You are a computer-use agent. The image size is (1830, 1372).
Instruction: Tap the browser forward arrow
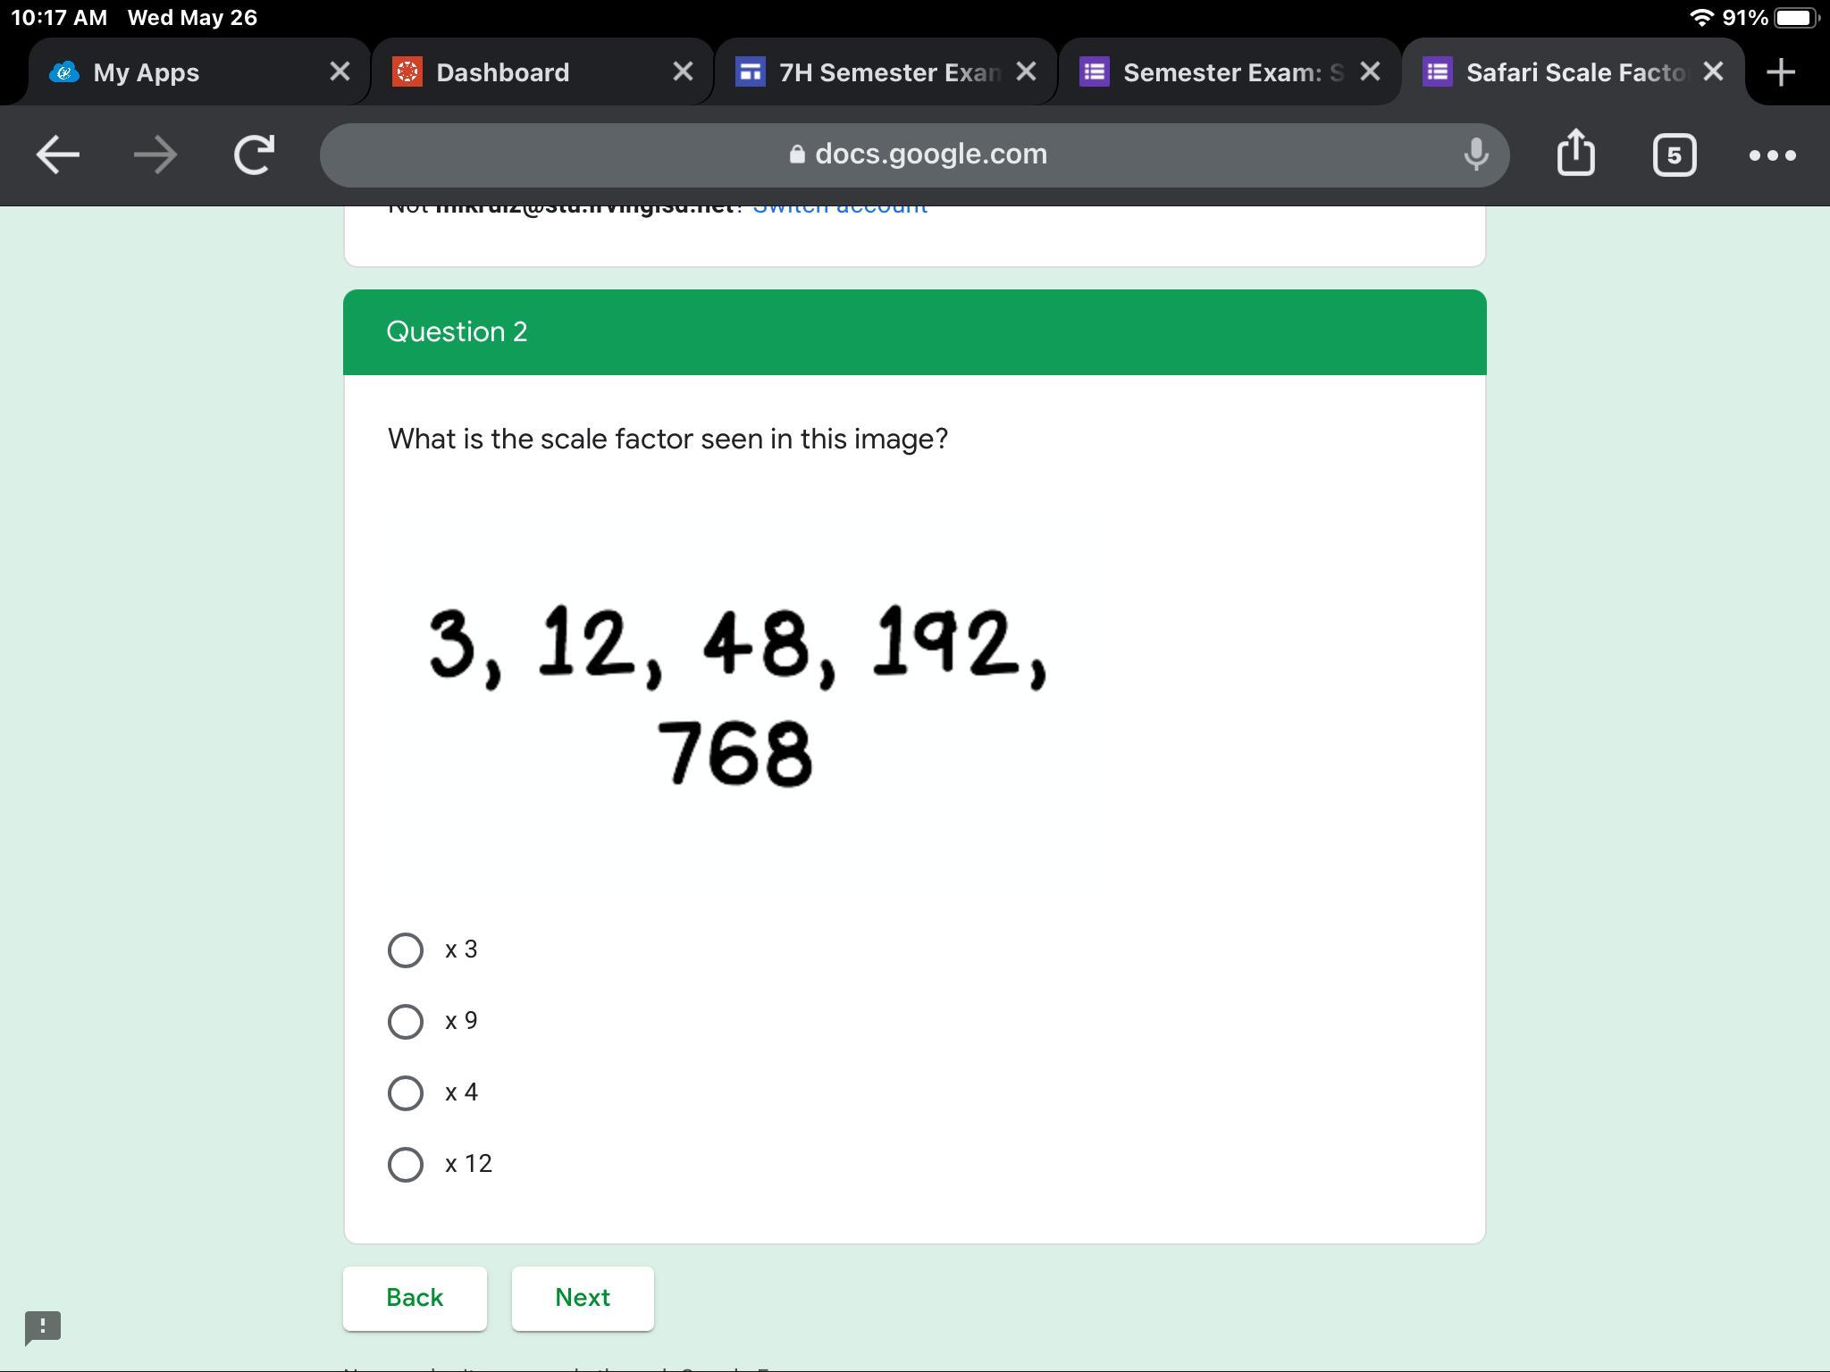pyautogui.click(x=155, y=155)
